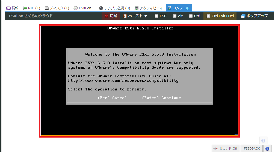Open the FEEDBACK button
The height and width of the screenshot is (152, 278).
(x=252, y=148)
